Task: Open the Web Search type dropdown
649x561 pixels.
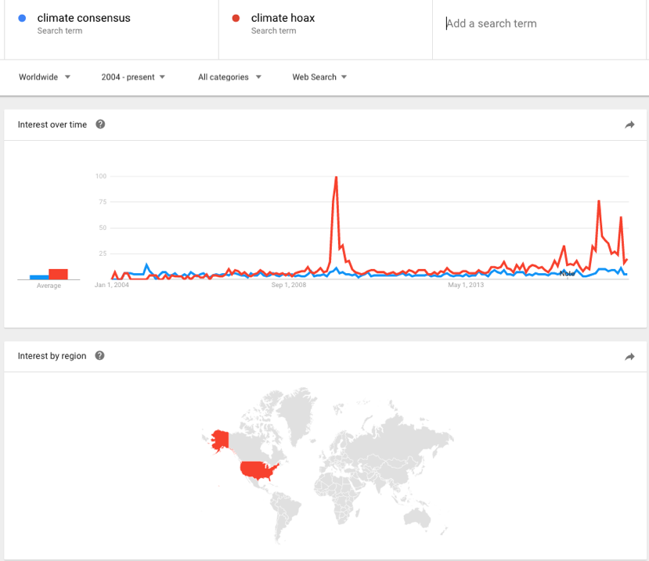Action: click(x=319, y=77)
